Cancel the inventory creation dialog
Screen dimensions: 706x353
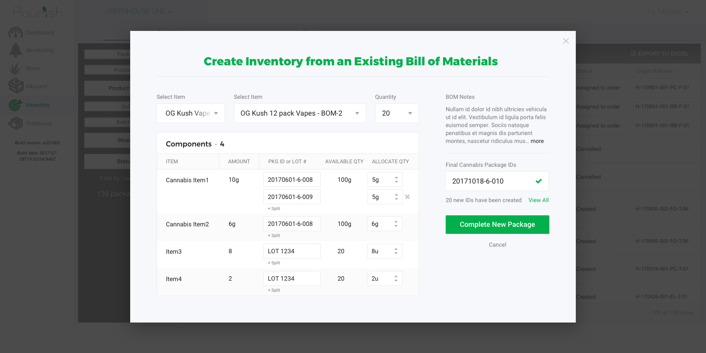click(x=497, y=245)
